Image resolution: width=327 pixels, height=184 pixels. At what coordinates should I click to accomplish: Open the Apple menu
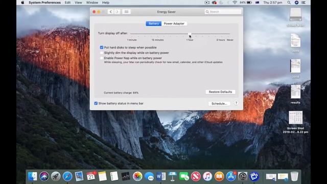[22, 3]
